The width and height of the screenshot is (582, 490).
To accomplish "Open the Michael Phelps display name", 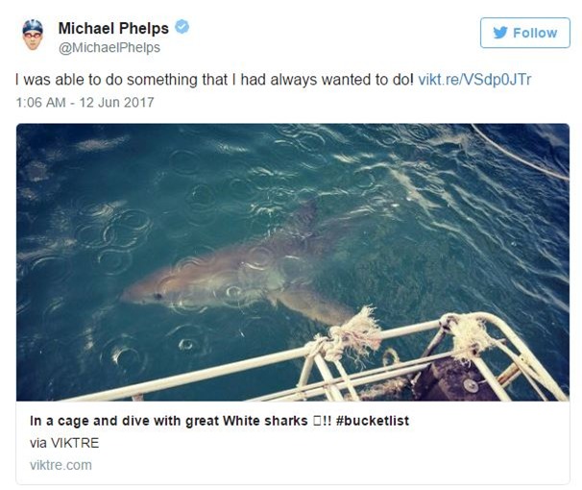I will pos(114,28).
